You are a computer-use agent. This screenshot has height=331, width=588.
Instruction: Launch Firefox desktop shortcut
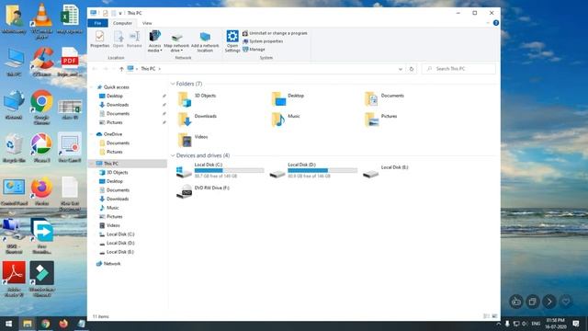(x=41, y=191)
